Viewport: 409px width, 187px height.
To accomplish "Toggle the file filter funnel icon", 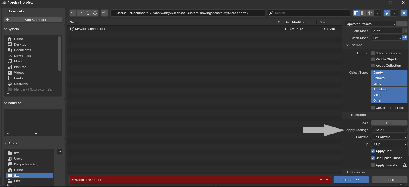I will click(x=387, y=13).
